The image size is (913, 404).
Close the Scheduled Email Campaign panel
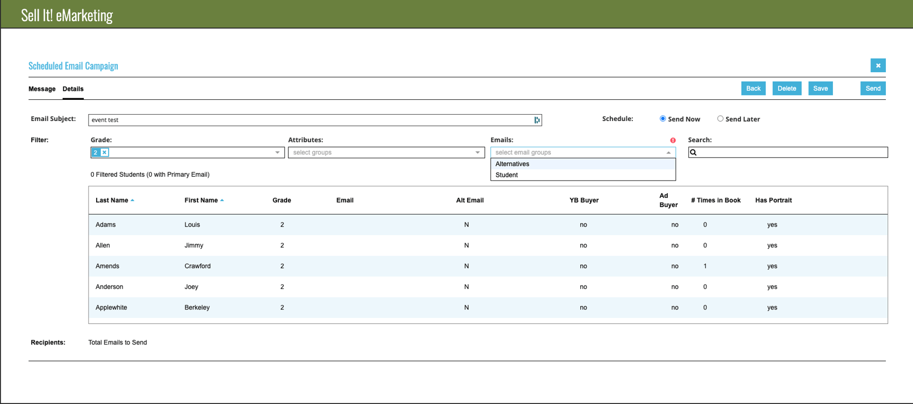point(878,65)
